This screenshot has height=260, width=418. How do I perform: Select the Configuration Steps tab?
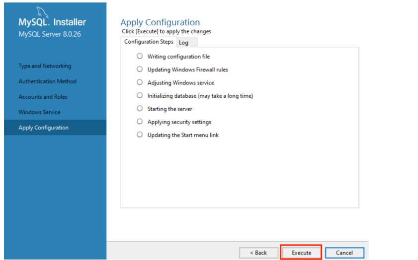[149, 42]
